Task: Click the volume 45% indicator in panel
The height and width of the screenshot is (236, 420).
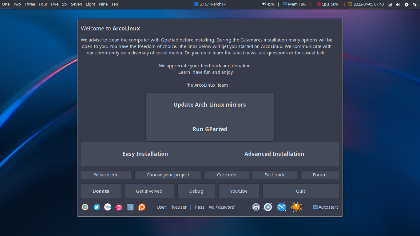Action: point(268,4)
